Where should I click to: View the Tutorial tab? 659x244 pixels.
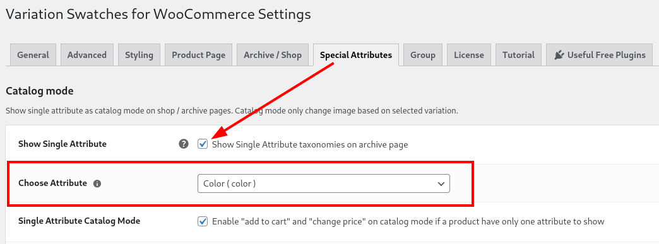point(519,55)
